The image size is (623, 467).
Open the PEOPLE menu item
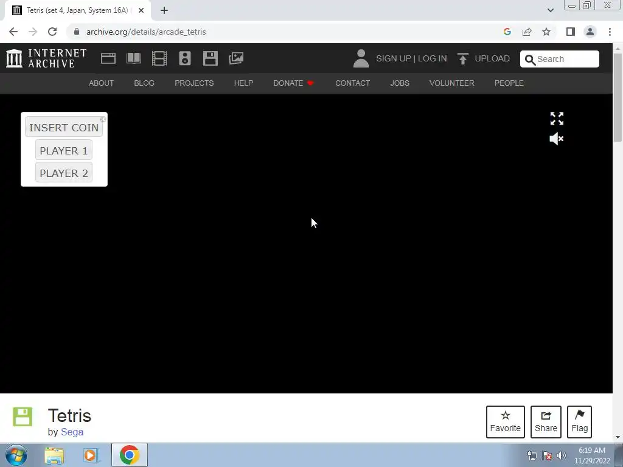coord(509,83)
